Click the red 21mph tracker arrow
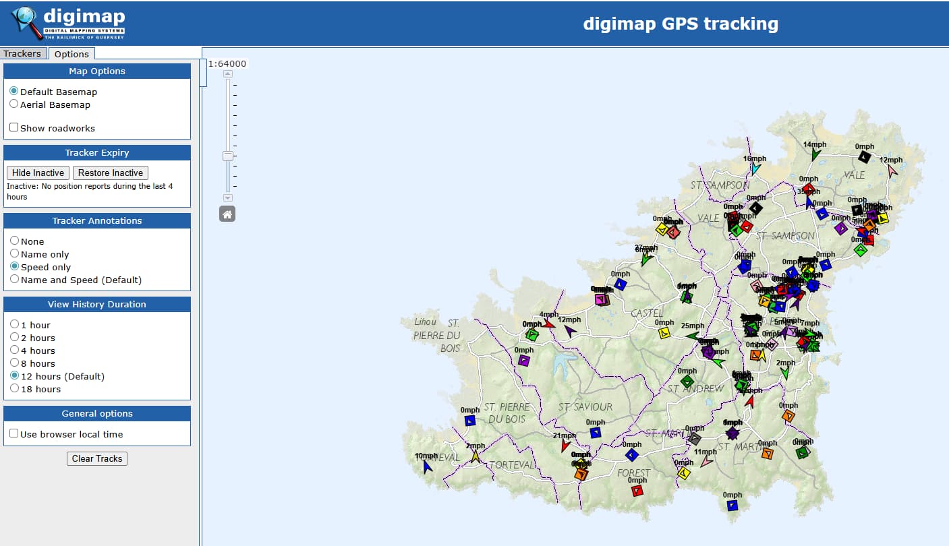Image resolution: width=949 pixels, height=546 pixels. (565, 446)
